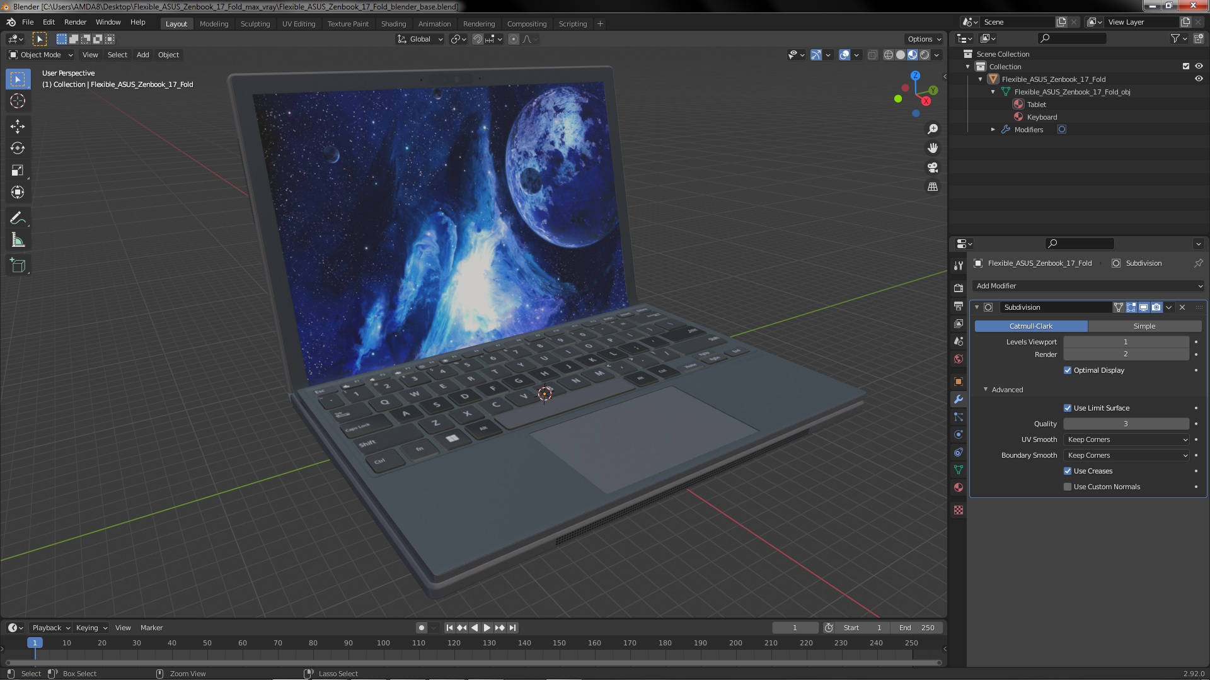
Task: Select the Annotate pencil tool
Action: [18, 218]
